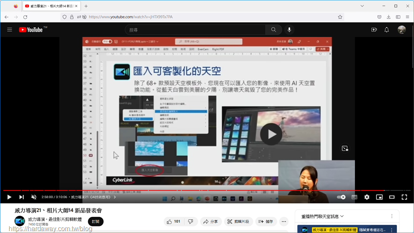Open chat panel options menu

(x=392, y=216)
